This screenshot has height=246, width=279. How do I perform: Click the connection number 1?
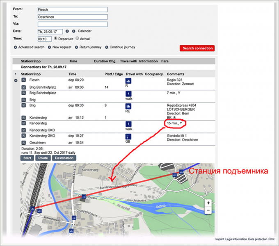pos(16,74)
